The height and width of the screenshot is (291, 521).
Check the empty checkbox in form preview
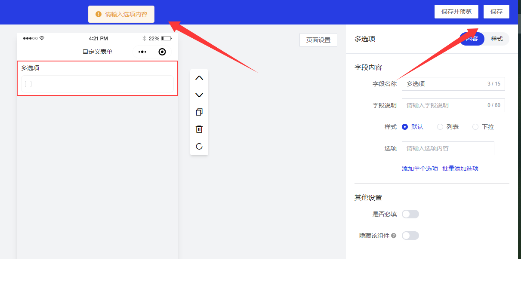pos(28,84)
